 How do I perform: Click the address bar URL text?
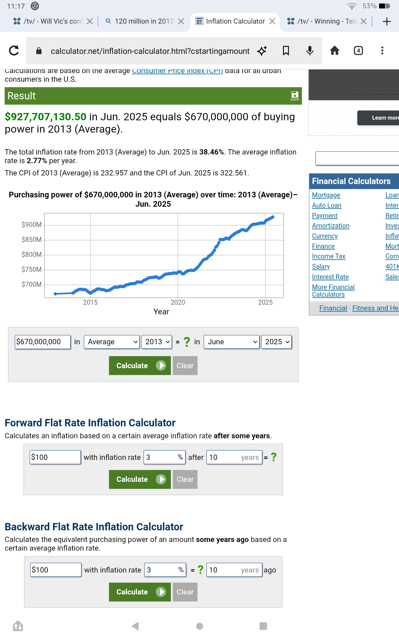pos(150,51)
